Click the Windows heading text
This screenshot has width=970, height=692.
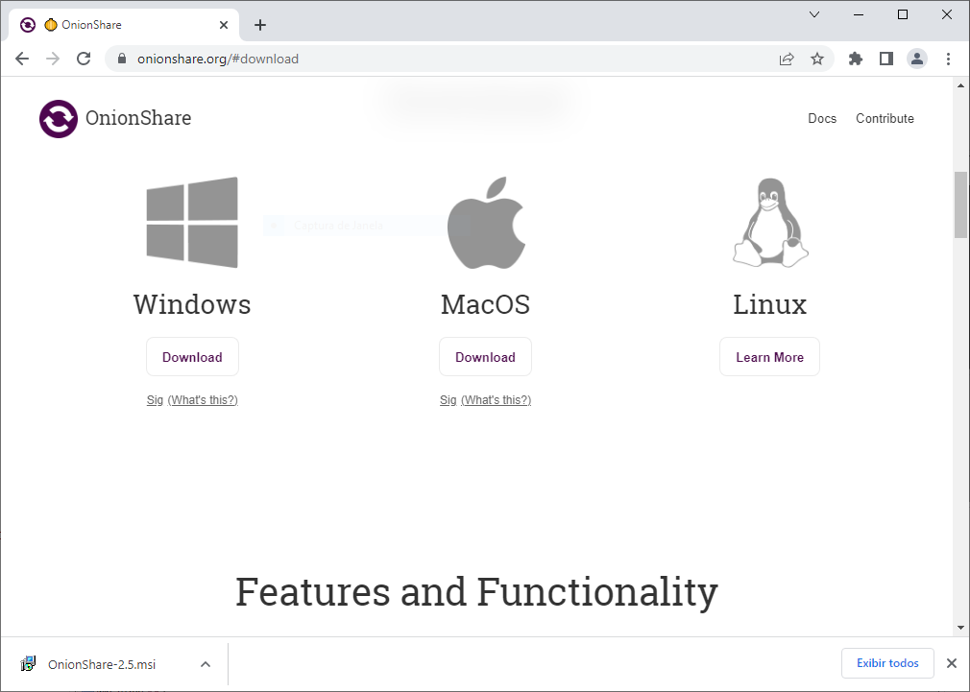click(192, 305)
